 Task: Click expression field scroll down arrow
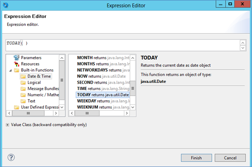[x=243, y=48]
